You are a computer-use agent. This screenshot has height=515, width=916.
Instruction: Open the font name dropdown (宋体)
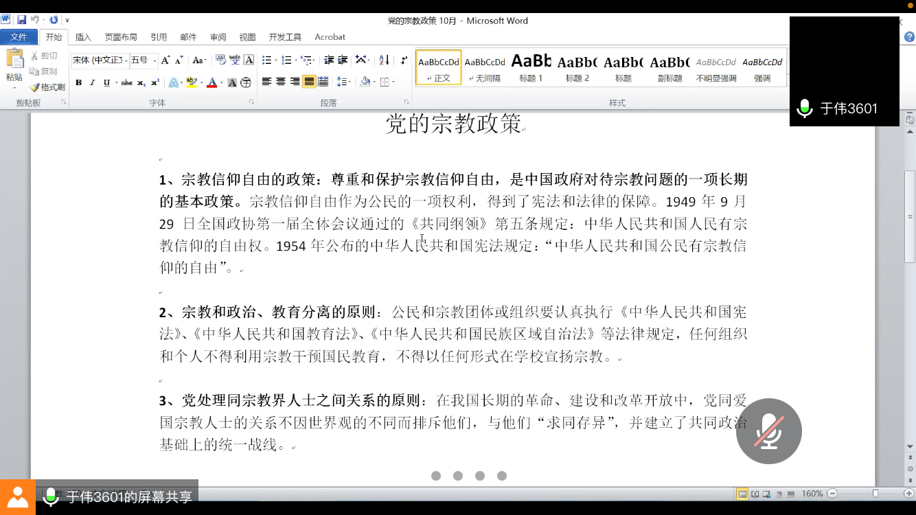point(126,60)
